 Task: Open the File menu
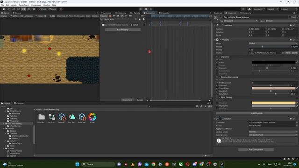(2, 5)
